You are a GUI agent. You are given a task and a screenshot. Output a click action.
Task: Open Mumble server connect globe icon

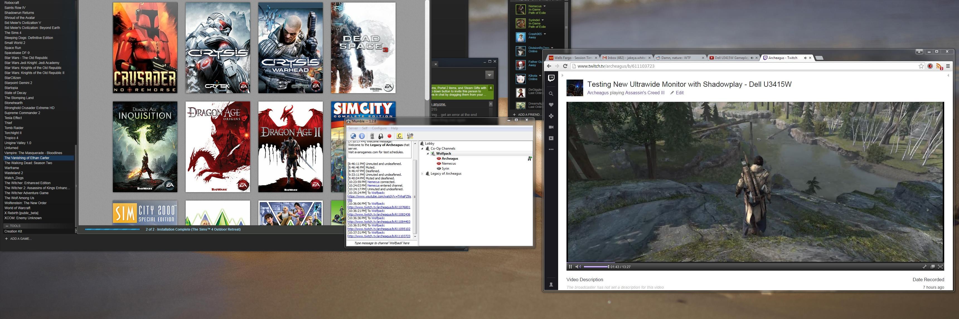click(353, 136)
